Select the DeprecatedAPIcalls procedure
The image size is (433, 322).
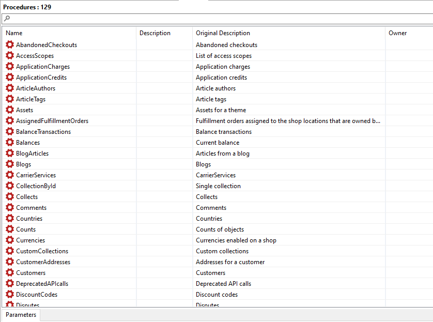pos(43,284)
